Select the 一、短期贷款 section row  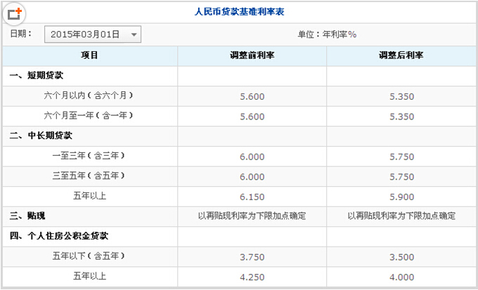point(239,76)
